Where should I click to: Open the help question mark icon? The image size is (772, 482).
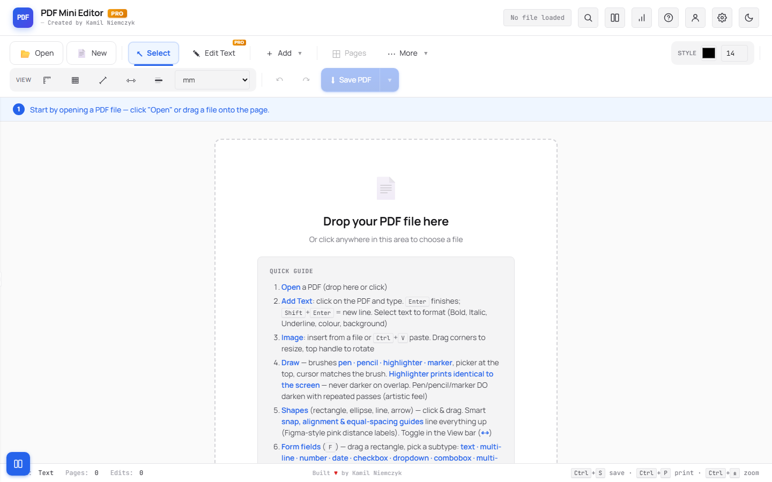coord(669,18)
